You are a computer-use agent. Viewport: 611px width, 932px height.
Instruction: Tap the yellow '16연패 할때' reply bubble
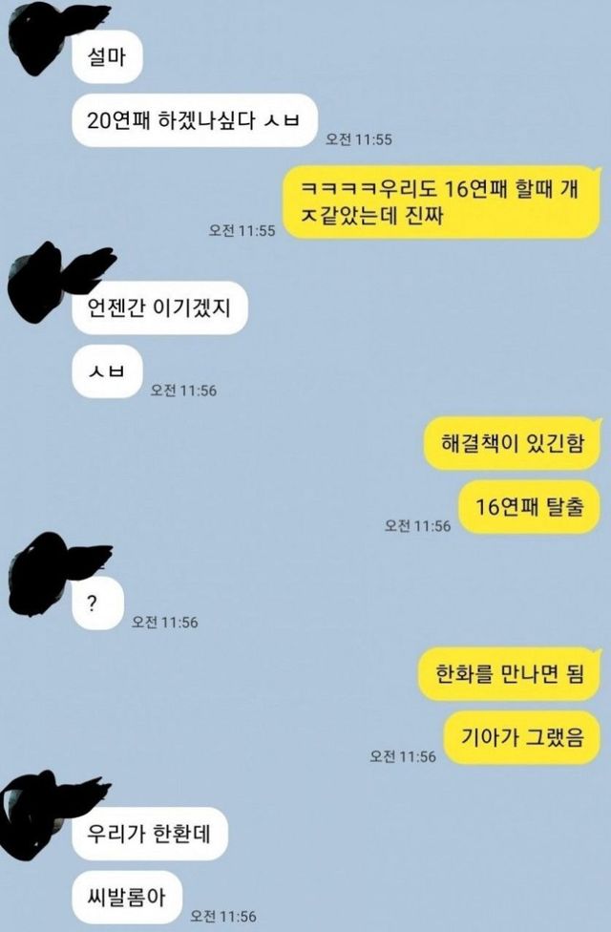(441, 201)
